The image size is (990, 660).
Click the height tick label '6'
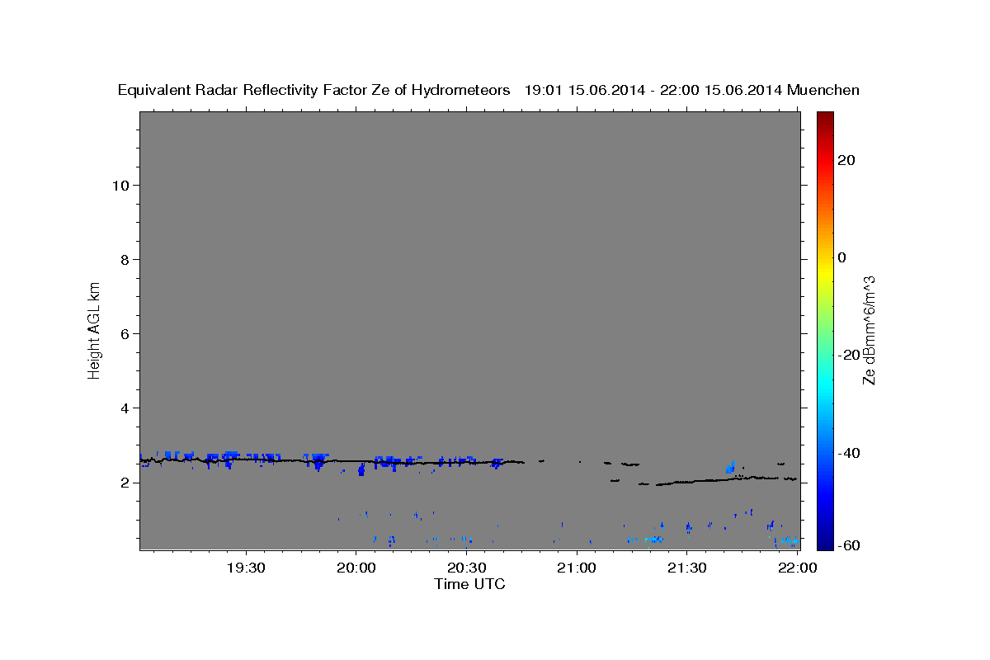pyautogui.click(x=125, y=334)
